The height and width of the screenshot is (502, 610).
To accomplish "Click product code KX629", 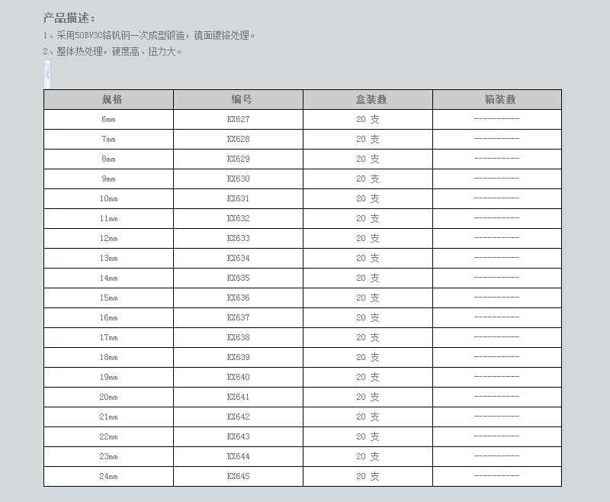I will point(238,159).
